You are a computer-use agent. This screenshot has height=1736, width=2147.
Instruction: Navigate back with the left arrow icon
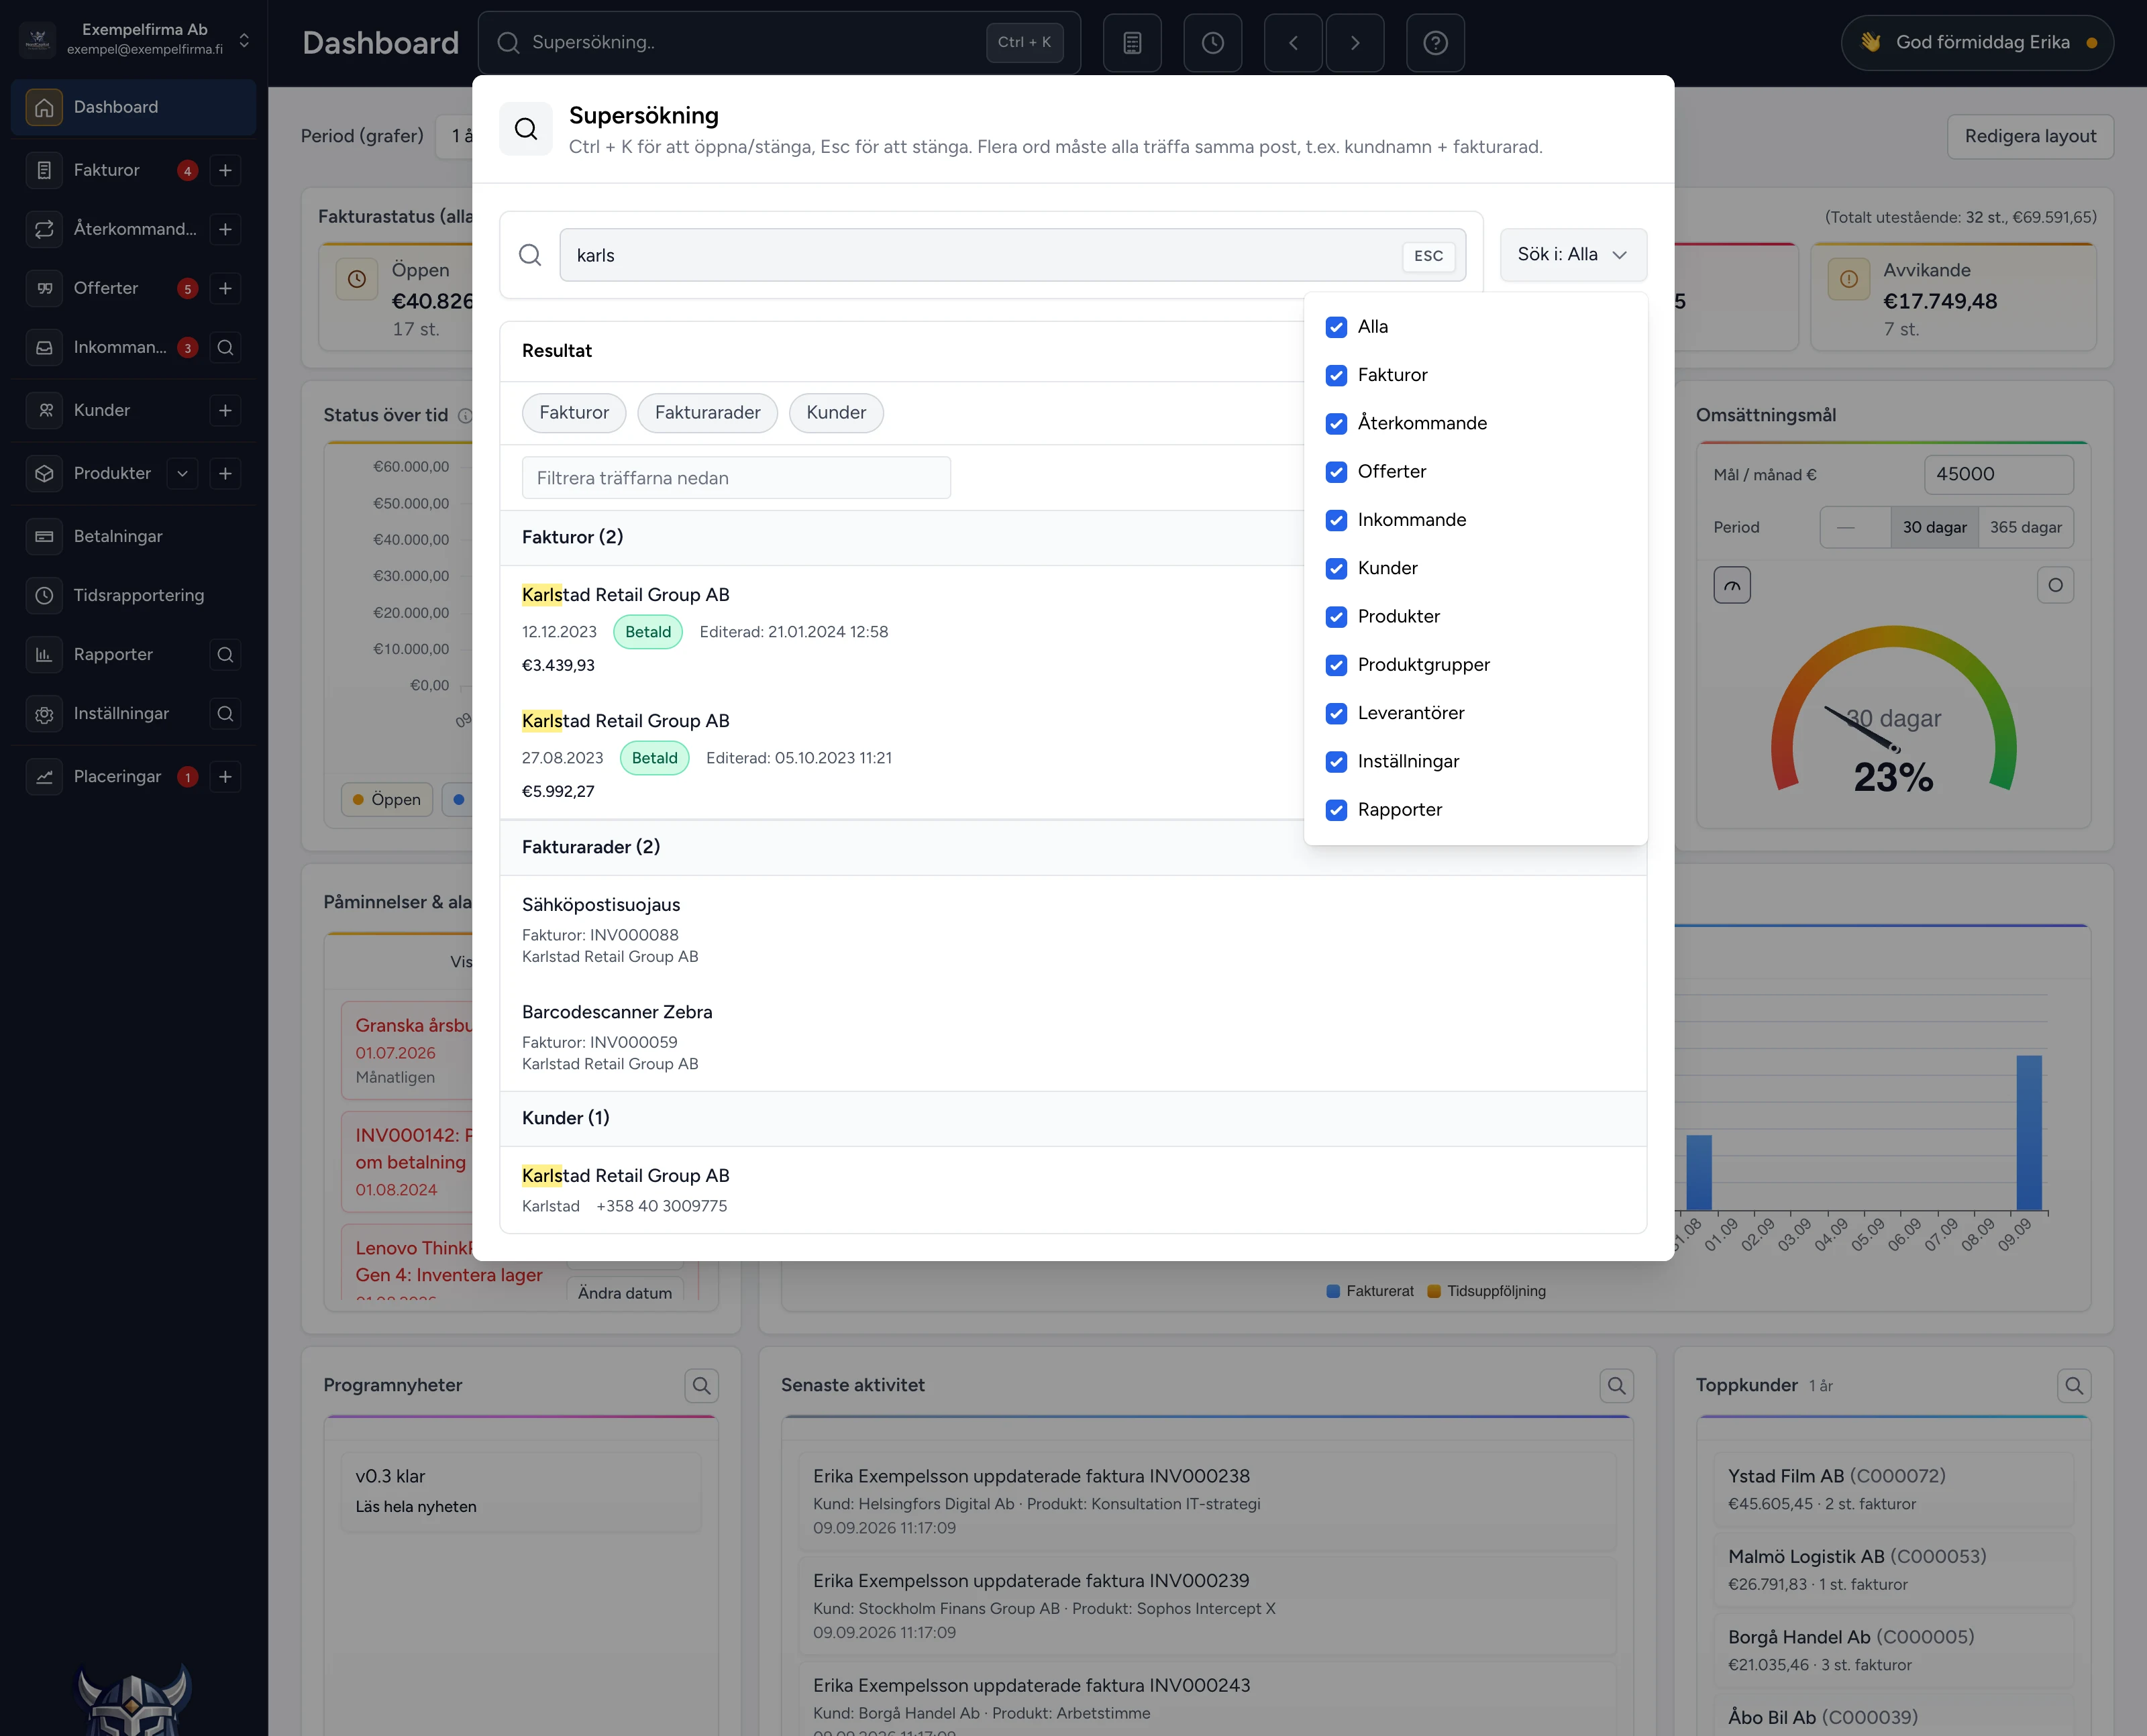pos(1293,43)
